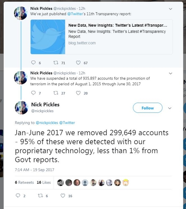Retweet the tweet with 71 retweets
Image resolution: width=186 pixels, height=209 pixels.
point(56,63)
